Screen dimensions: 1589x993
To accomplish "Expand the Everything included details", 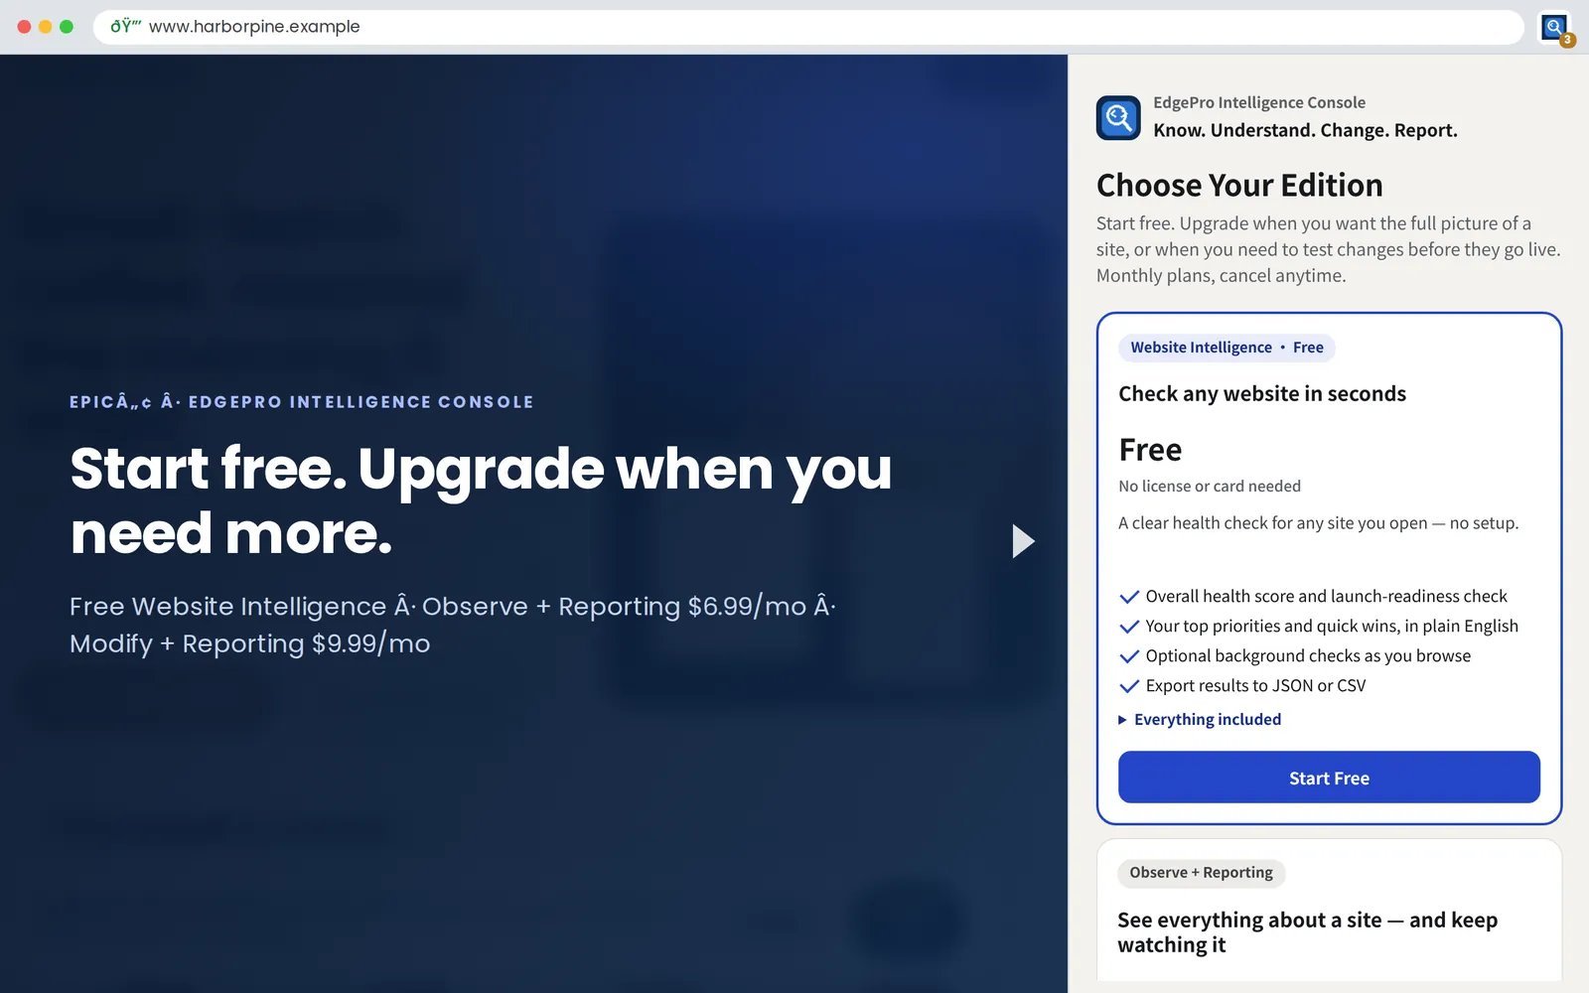I will [x=1200, y=719].
